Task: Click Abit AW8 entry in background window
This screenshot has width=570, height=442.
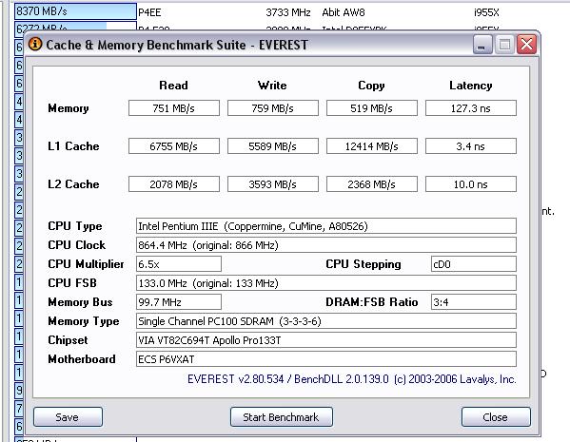Action: tap(344, 12)
